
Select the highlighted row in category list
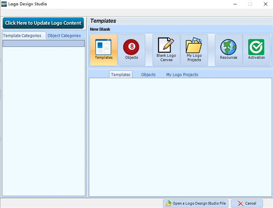[43, 44]
